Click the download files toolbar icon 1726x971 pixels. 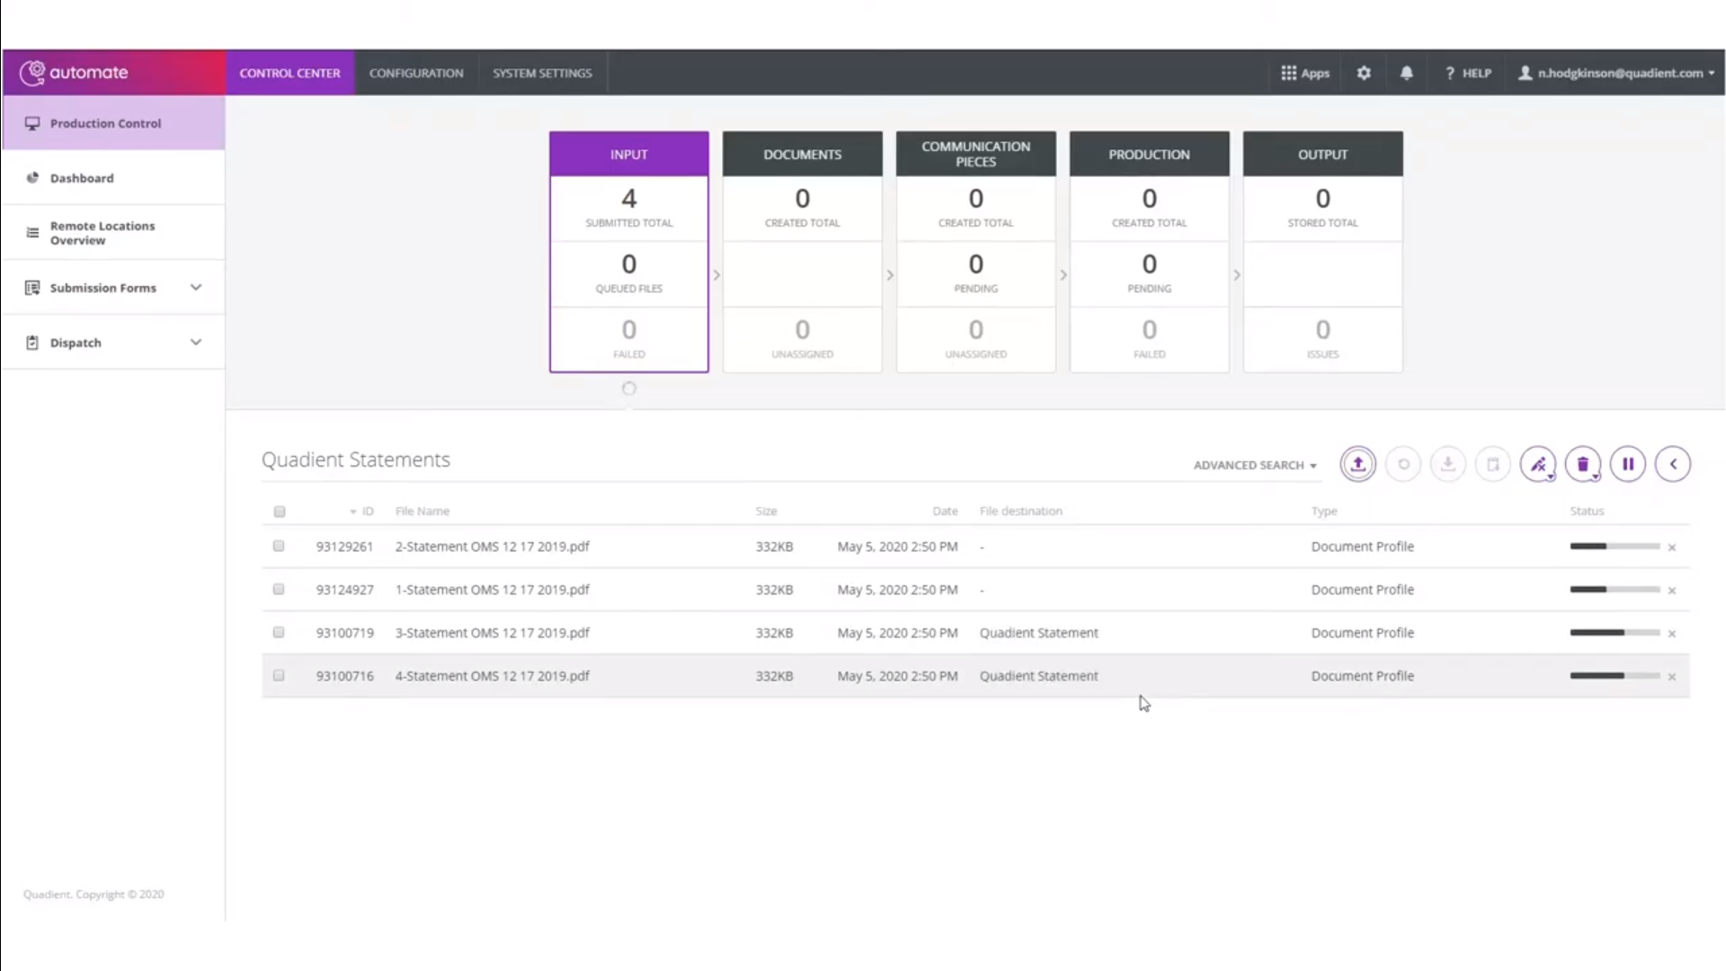[1447, 464]
